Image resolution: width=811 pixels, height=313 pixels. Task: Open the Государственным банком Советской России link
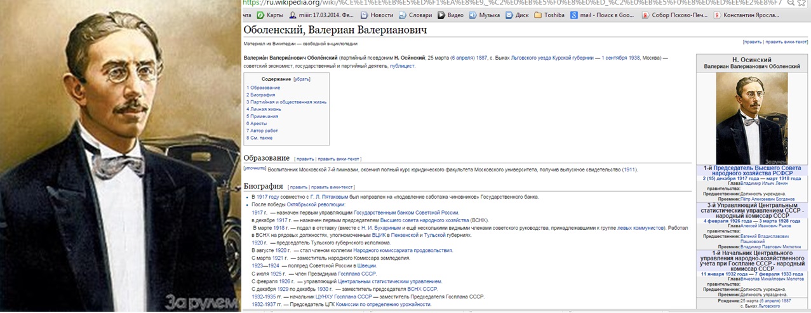click(406, 212)
